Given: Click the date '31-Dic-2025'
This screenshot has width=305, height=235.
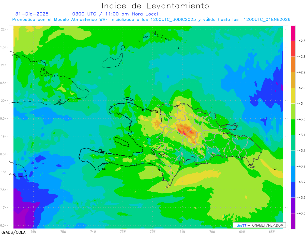Looking at the screenshot, I should pos(32,14).
